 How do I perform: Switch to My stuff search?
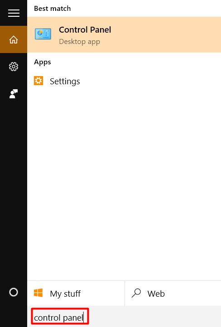pyautogui.click(x=76, y=293)
